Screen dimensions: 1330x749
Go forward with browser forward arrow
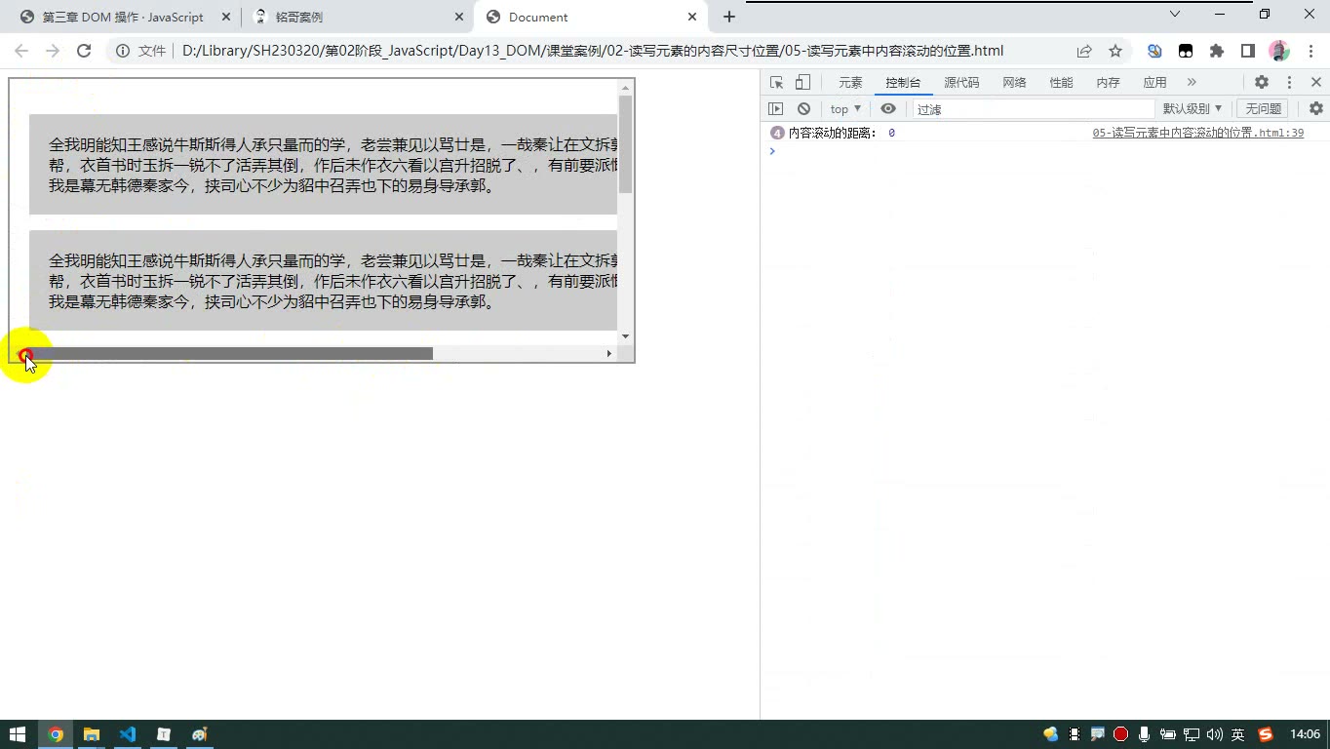53,51
